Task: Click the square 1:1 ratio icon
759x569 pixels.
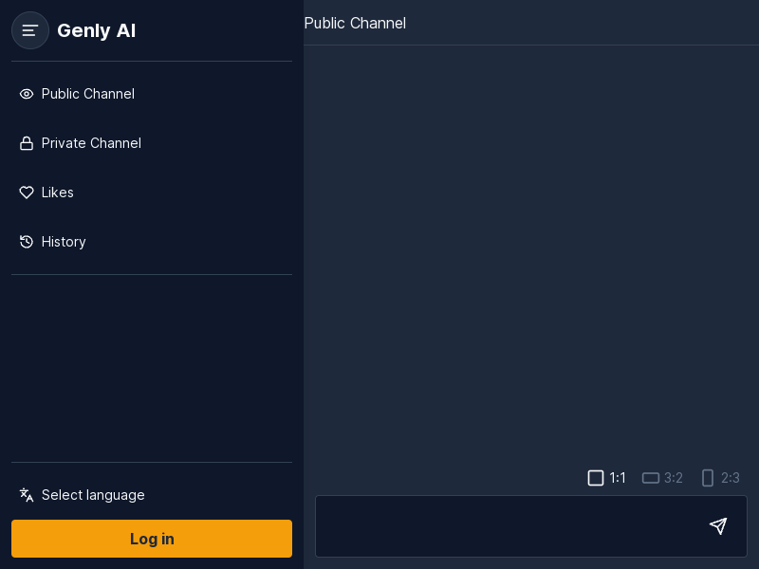Action: (596, 478)
